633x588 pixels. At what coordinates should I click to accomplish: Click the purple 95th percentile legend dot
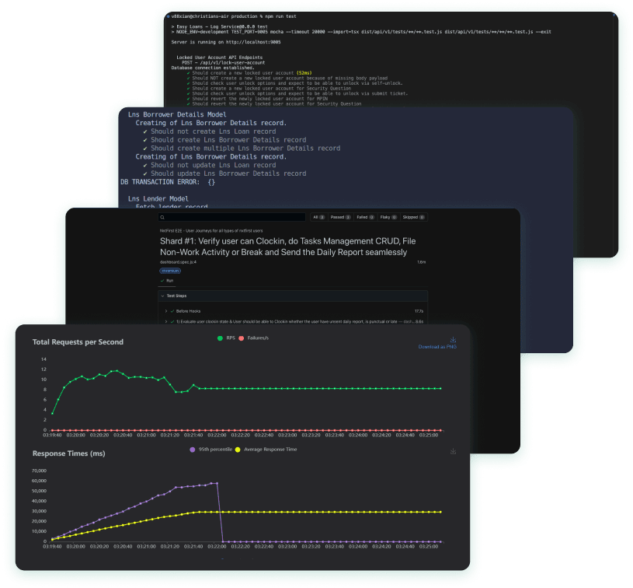[x=193, y=450]
